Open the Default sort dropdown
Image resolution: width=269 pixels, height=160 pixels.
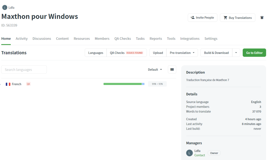point(155,69)
